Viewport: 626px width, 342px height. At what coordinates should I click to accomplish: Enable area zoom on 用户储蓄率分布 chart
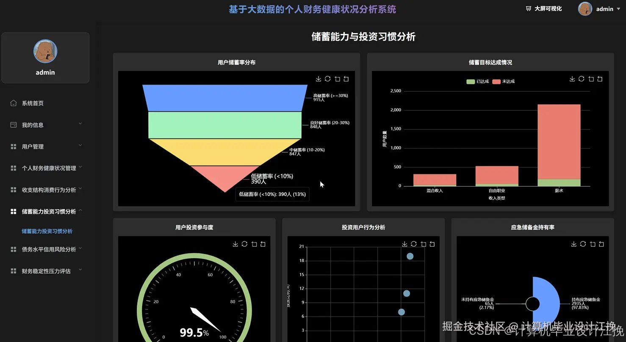click(x=337, y=79)
